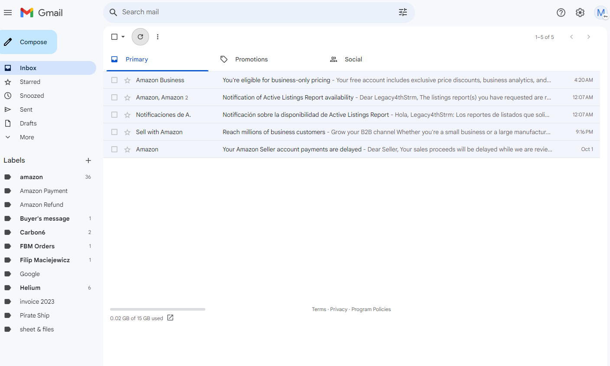The width and height of the screenshot is (610, 366).
Task: Click the Drafts page icon
Action: click(x=8, y=123)
